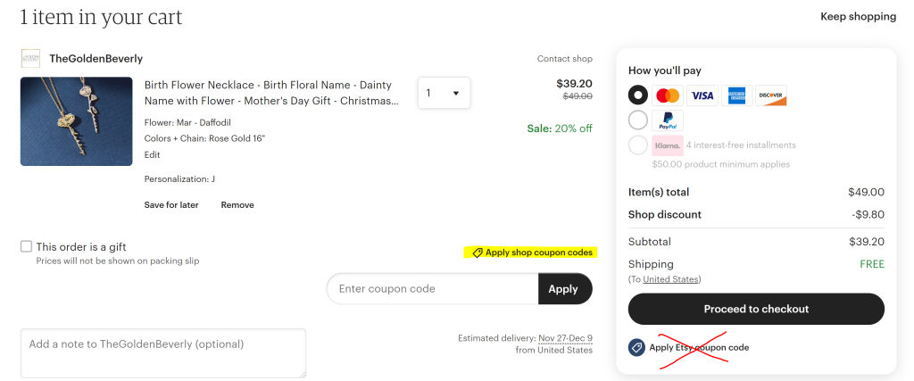Screen dimensions: 914x381
Task: Click the Visa card icon
Action: tap(702, 95)
